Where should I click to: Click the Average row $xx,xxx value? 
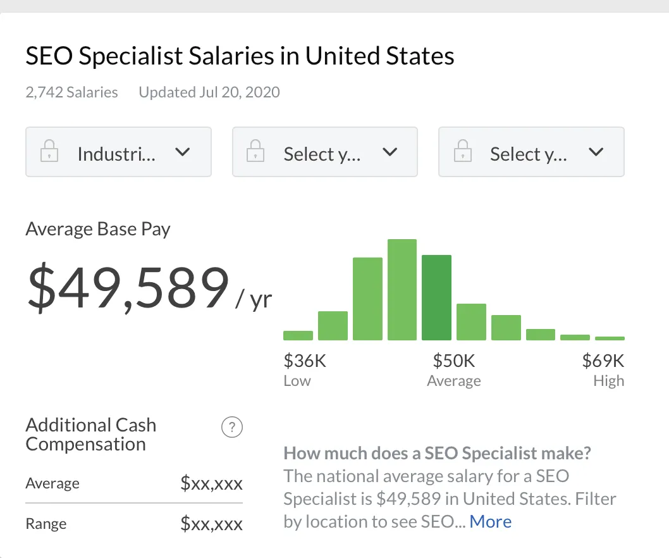(x=211, y=483)
